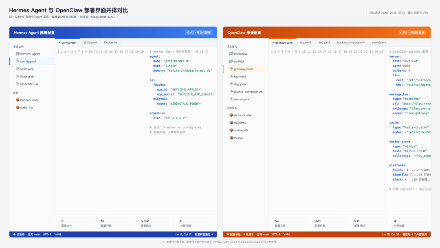The height and width of the screenshot is (248, 440).
Task: Expand the collapsed feishu platform block
Action: tap(411, 170)
